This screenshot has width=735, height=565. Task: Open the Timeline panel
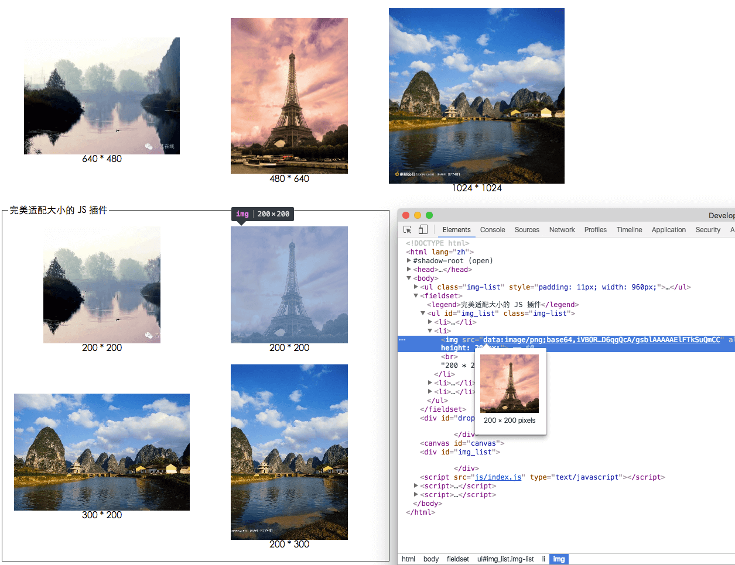click(629, 229)
